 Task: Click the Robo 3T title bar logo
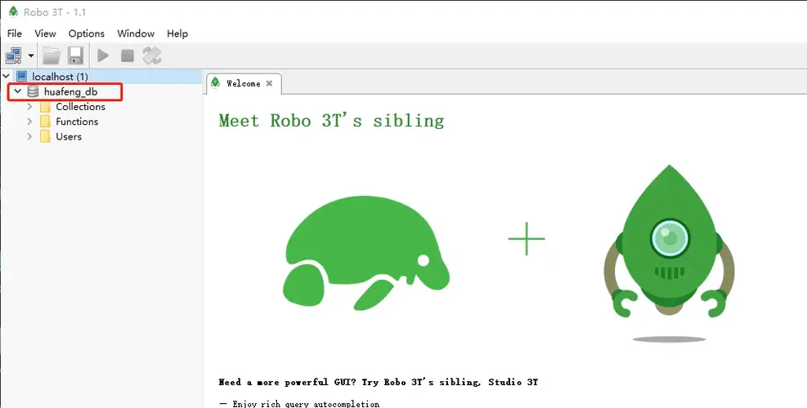click(x=13, y=11)
